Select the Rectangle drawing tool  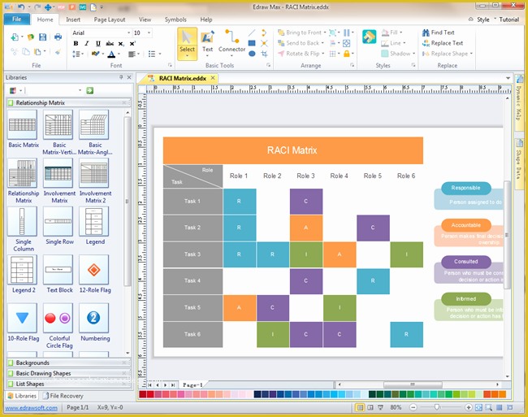(x=252, y=43)
